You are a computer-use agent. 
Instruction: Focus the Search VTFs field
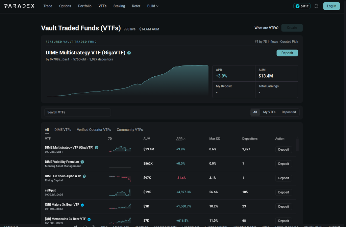point(77,112)
